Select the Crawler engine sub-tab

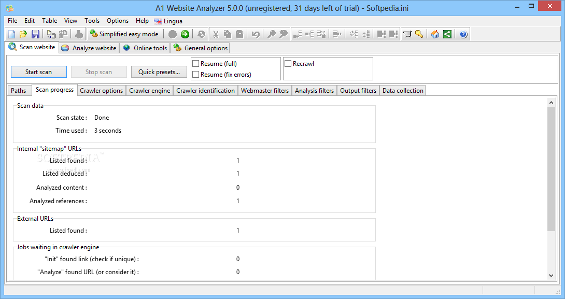[149, 90]
